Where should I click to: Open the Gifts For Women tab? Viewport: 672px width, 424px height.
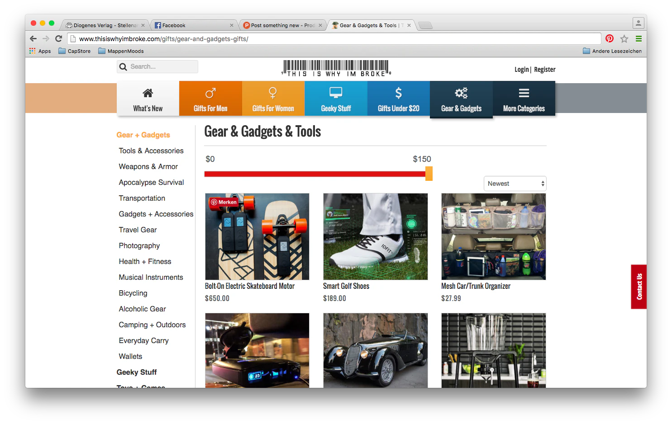pos(273,99)
